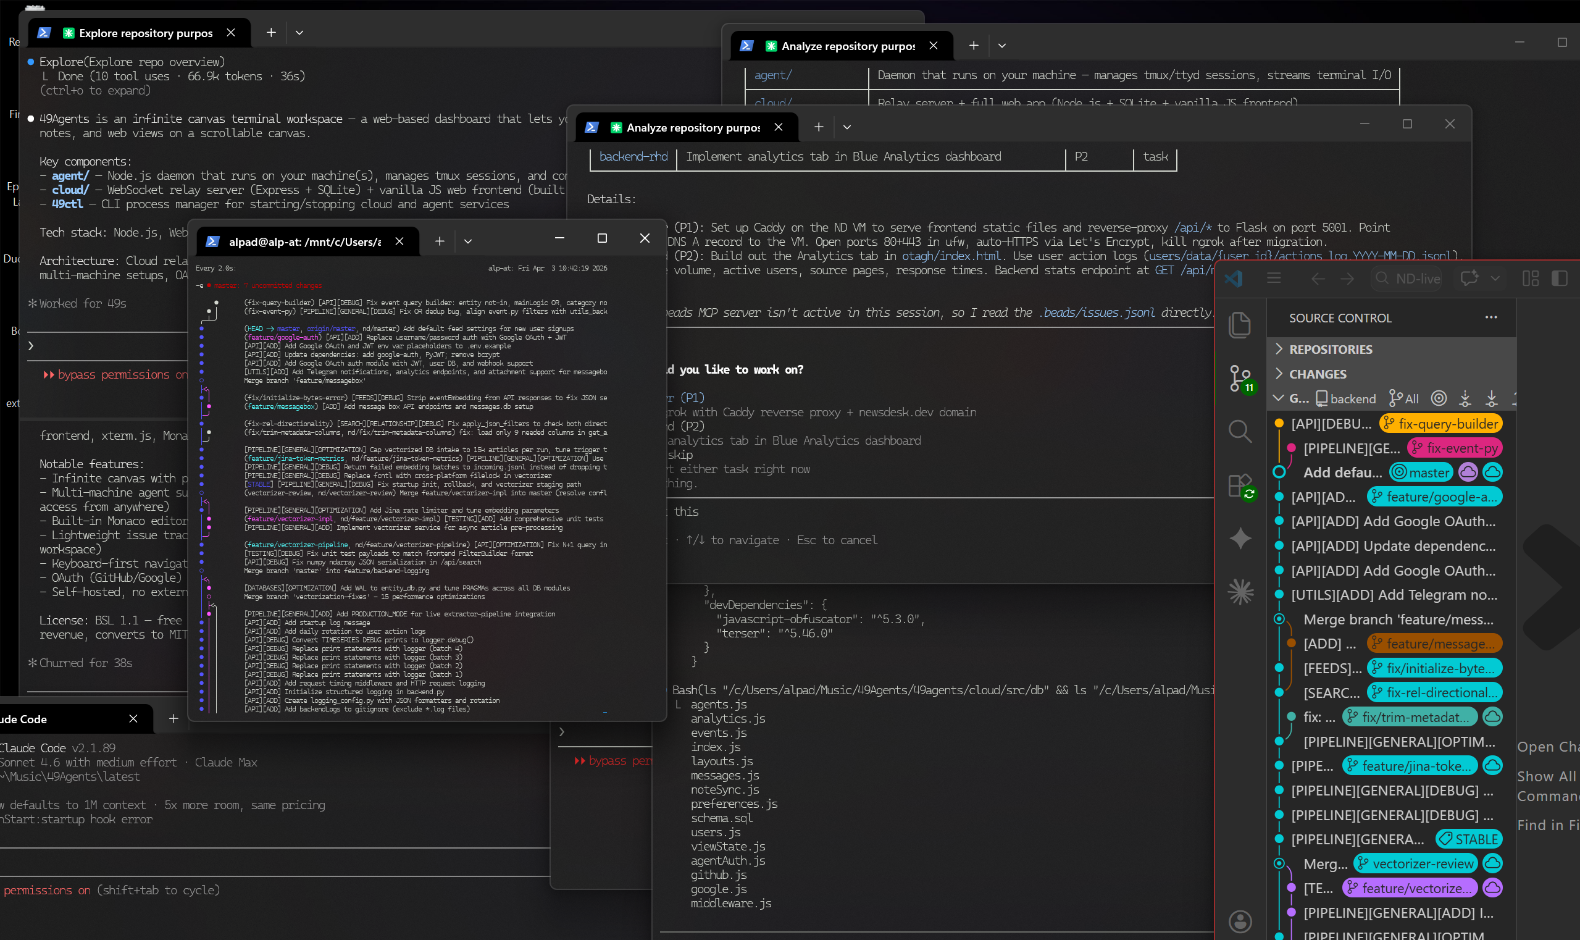The width and height of the screenshot is (1580, 940).
Task: Select the alpad@alp-at terminal tab
Action: point(304,241)
